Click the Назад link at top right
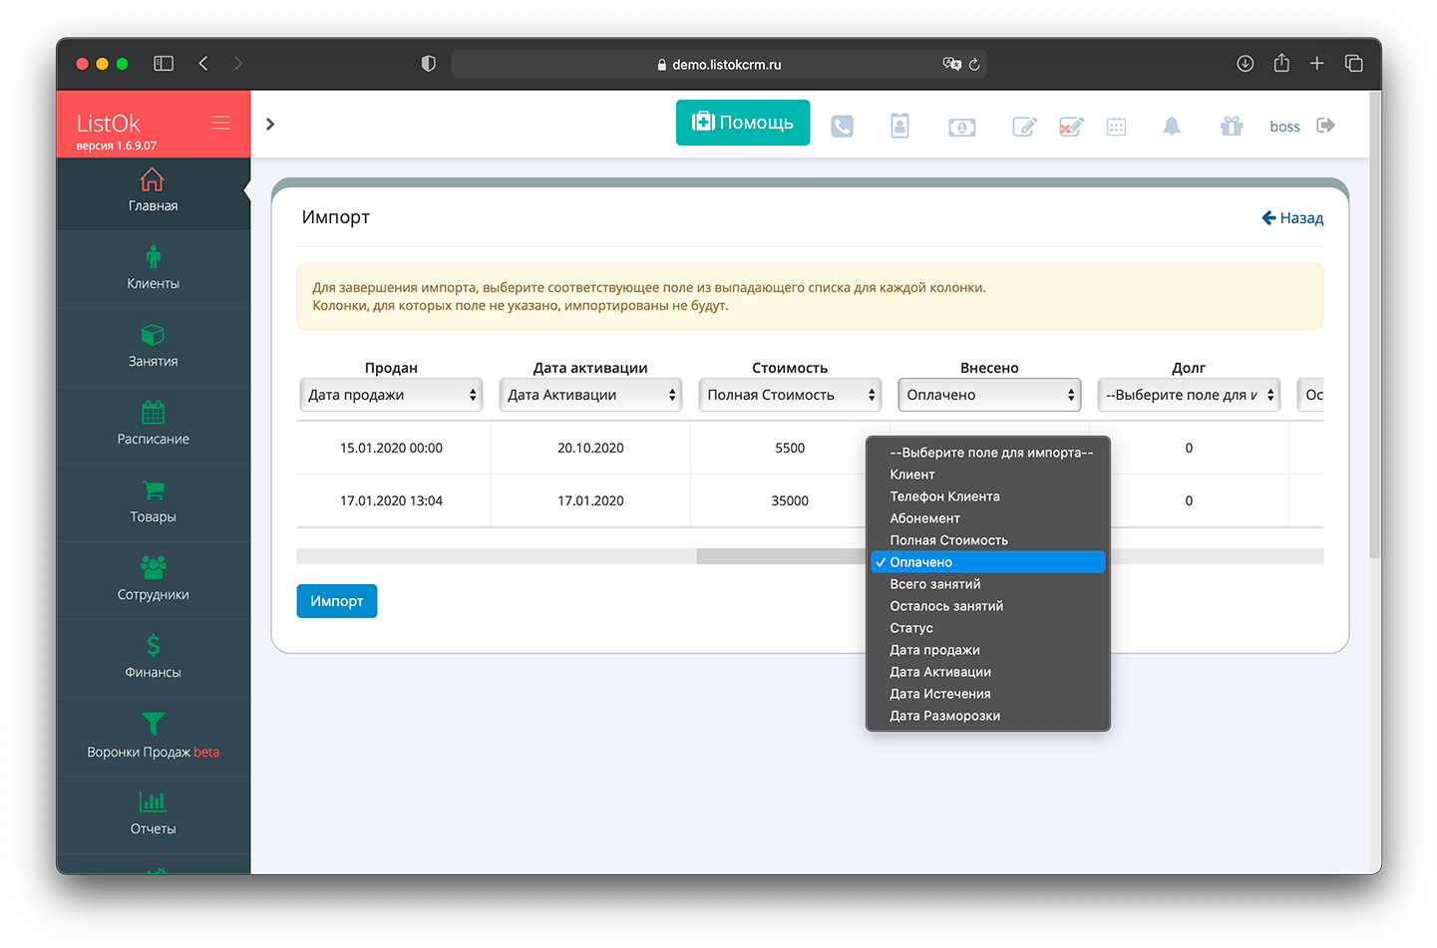The width and height of the screenshot is (1437, 948). coord(1292,217)
